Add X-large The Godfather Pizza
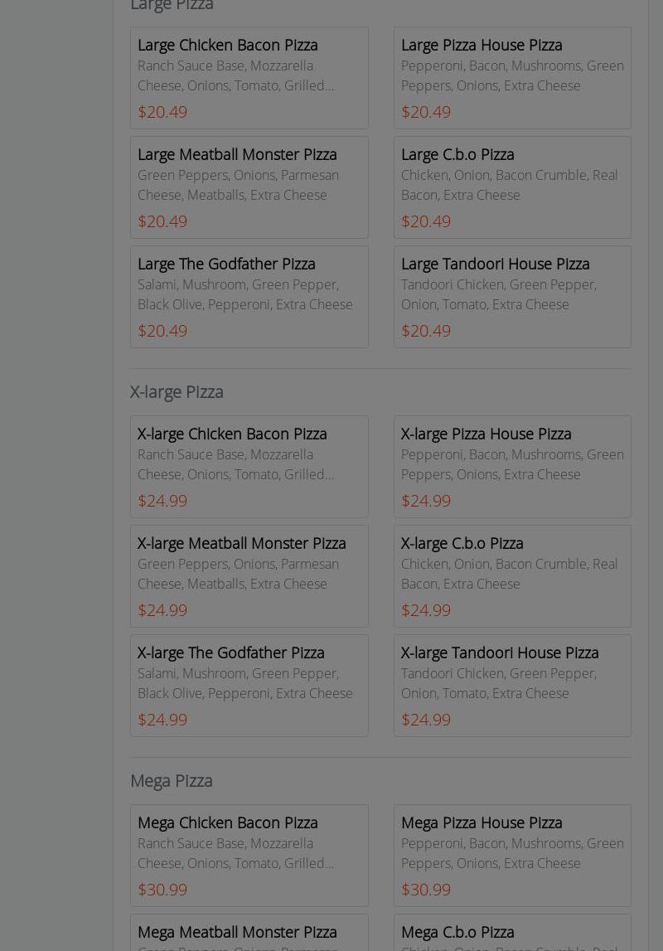This screenshot has width=663, height=951. (x=249, y=686)
